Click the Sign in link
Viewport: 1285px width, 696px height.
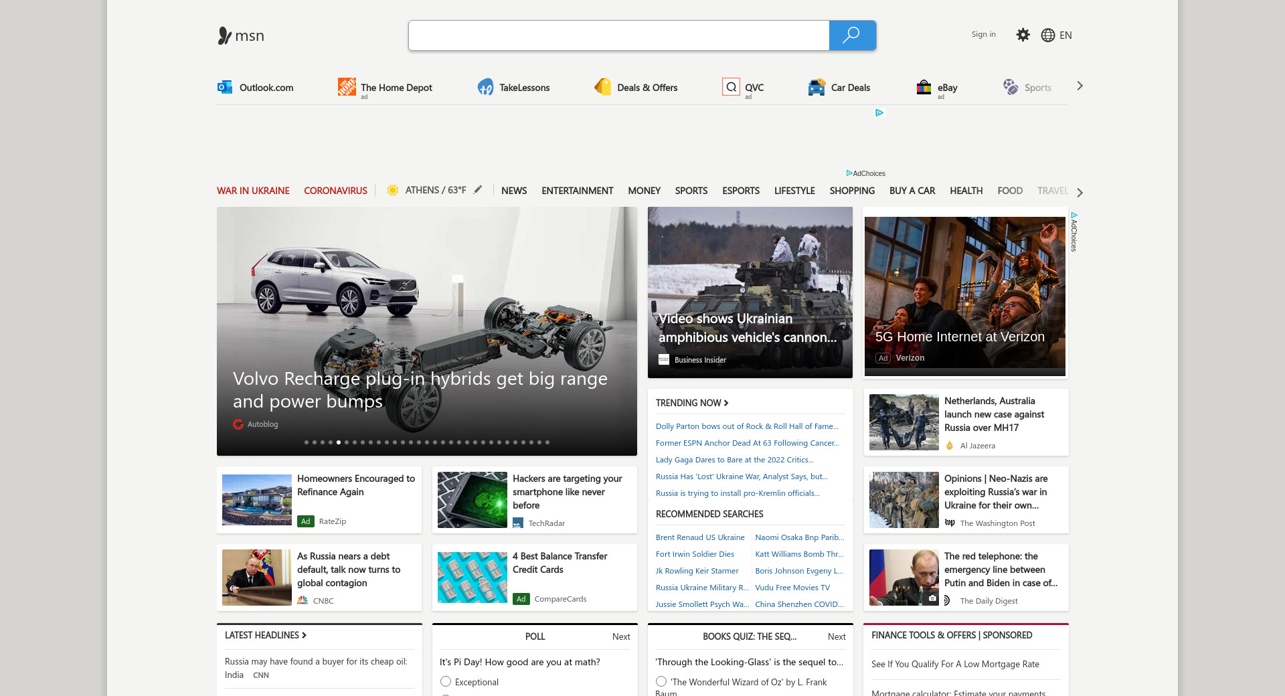pyautogui.click(x=983, y=35)
